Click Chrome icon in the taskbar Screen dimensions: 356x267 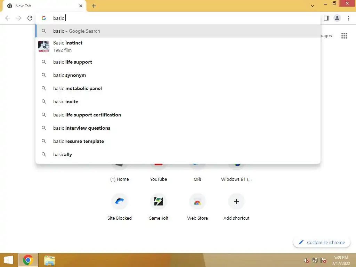click(x=28, y=260)
